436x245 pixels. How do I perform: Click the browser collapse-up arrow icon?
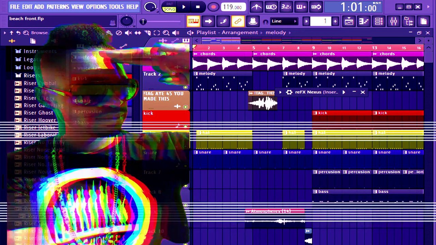pos(11,33)
